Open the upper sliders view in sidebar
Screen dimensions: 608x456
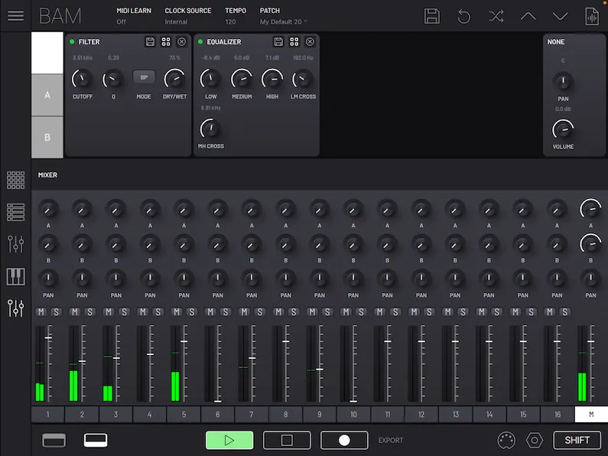(x=15, y=244)
